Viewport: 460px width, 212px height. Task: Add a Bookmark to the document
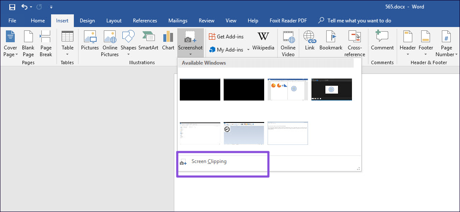[331, 42]
